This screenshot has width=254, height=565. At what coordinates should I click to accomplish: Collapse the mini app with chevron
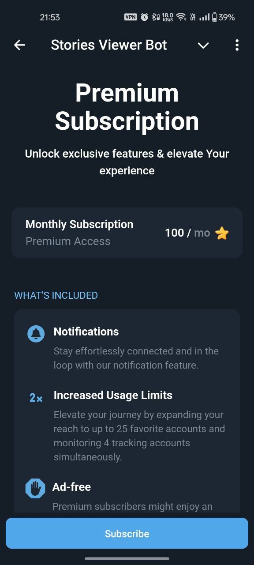click(203, 45)
